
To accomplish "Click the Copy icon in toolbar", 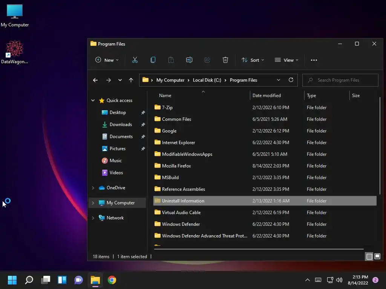I will coord(153,60).
